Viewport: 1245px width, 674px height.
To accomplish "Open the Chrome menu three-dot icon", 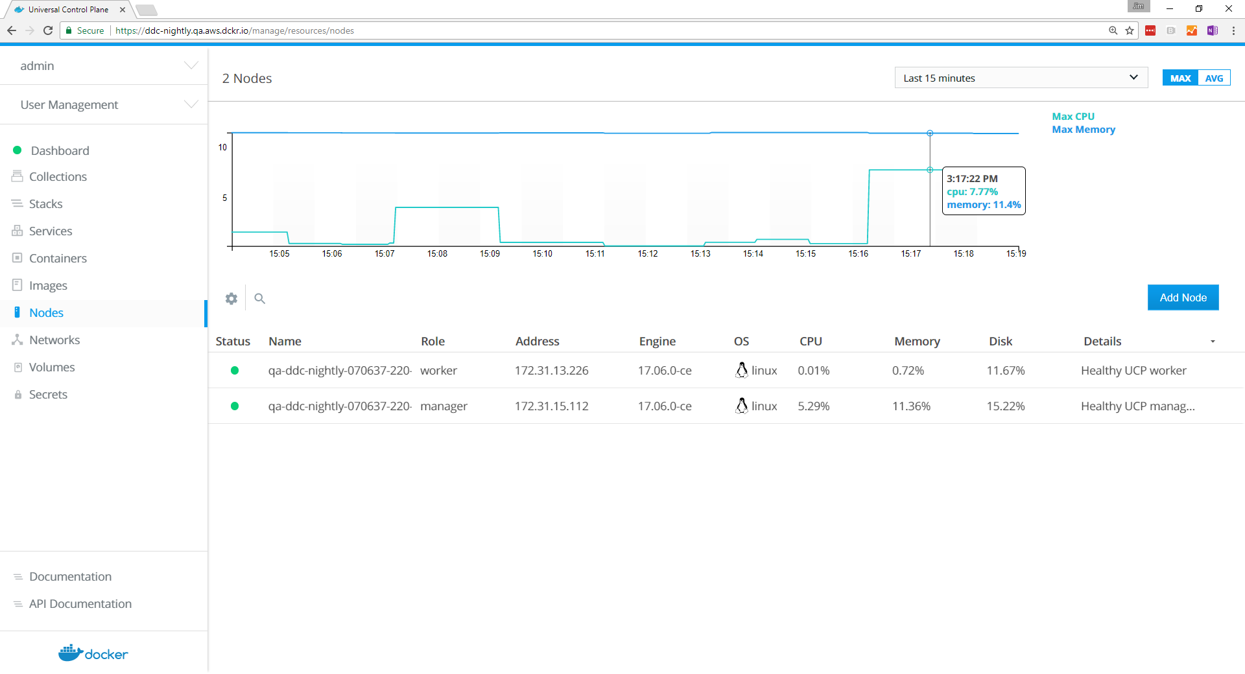I will point(1233,30).
